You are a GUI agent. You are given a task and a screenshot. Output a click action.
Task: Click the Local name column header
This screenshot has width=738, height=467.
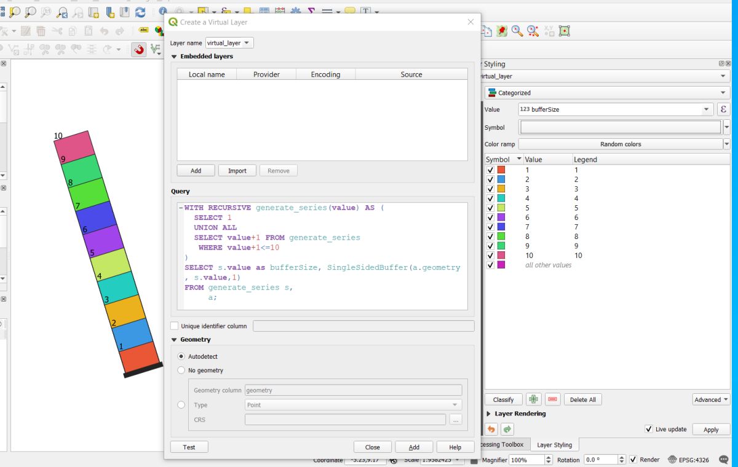(x=207, y=74)
